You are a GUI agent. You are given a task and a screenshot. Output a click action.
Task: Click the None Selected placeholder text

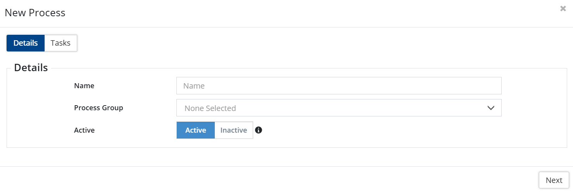210,108
